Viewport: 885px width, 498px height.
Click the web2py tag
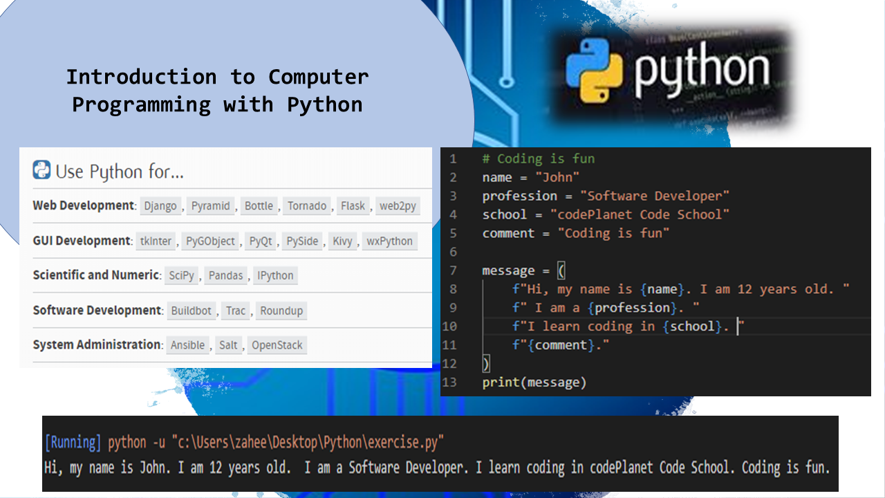coord(398,206)
